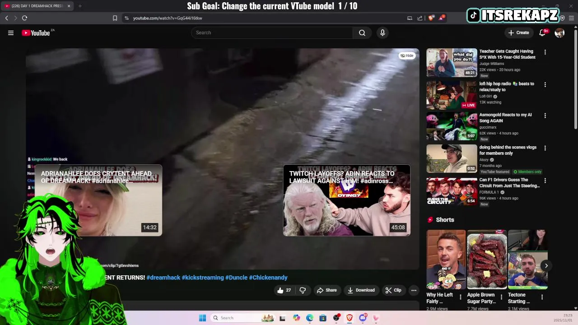Open the ADRIANAHLEE suggested end-screen video
This screenshot has width=578, height=325.
tap(98, 200)
